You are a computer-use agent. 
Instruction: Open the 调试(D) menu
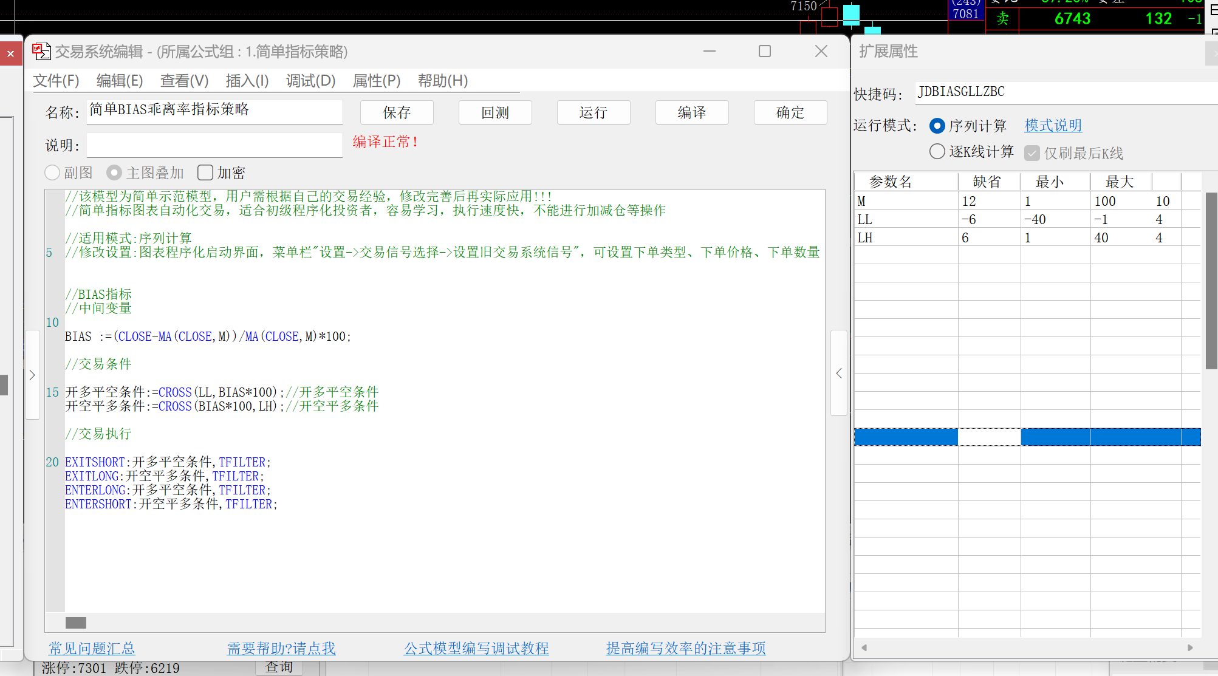coord(310,81)
